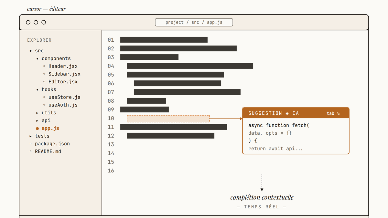
Task: Click line number 01 in gutter
Action: [111, 40]
